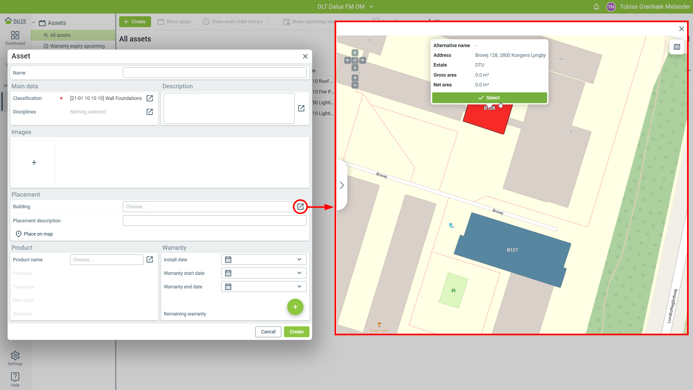Expand the description editor icon
693x390 pixels.
tap(301, 108)
